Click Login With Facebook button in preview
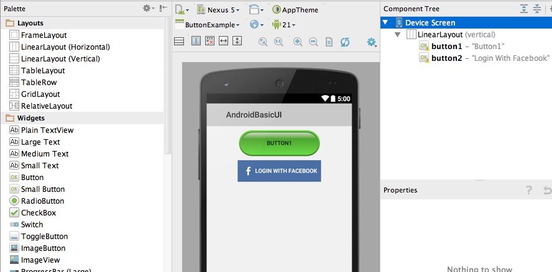 point(279,171)
